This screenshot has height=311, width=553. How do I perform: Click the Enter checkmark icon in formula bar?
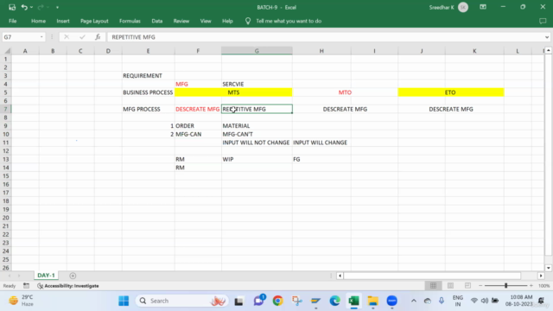tap(82, 37)
